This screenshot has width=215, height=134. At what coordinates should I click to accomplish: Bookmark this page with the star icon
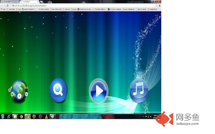tap(156, 6)
